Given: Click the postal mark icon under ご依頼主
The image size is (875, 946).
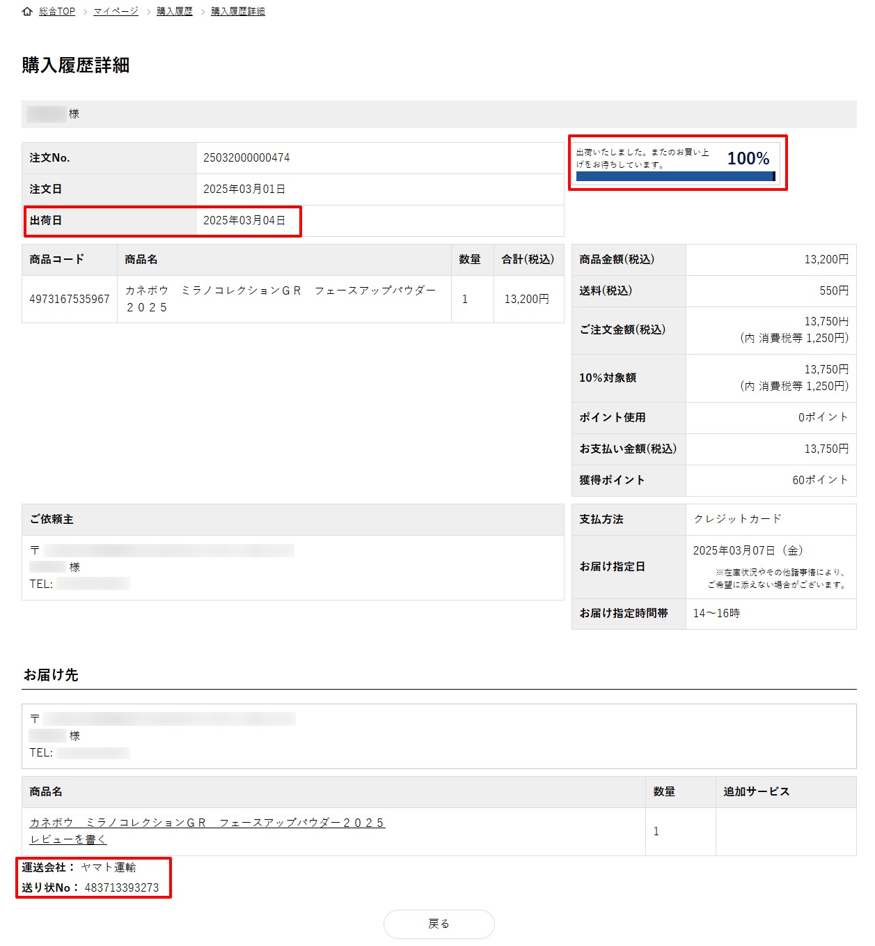Looking at the screenshot, I should [x=35, y=551].
